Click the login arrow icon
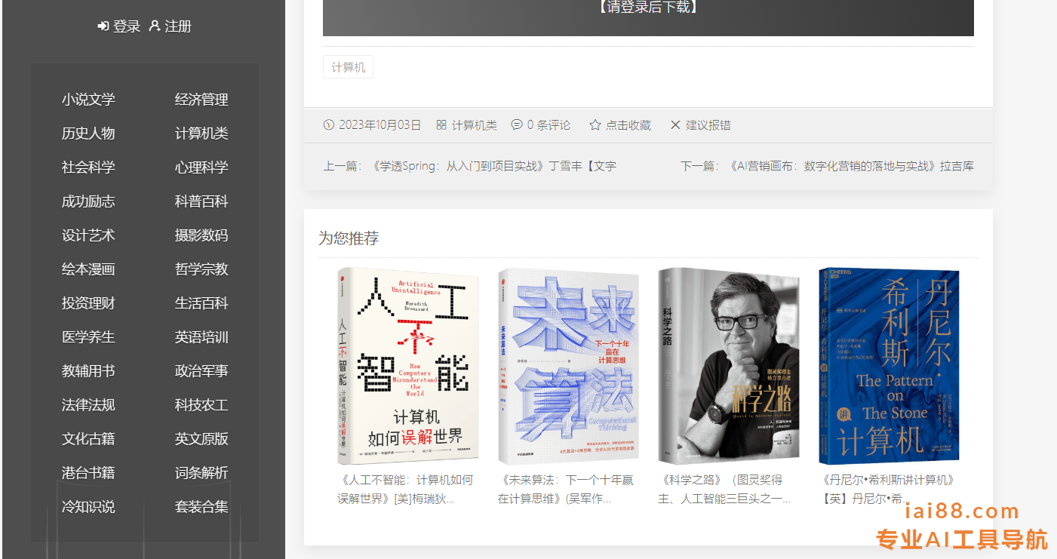 103,26
